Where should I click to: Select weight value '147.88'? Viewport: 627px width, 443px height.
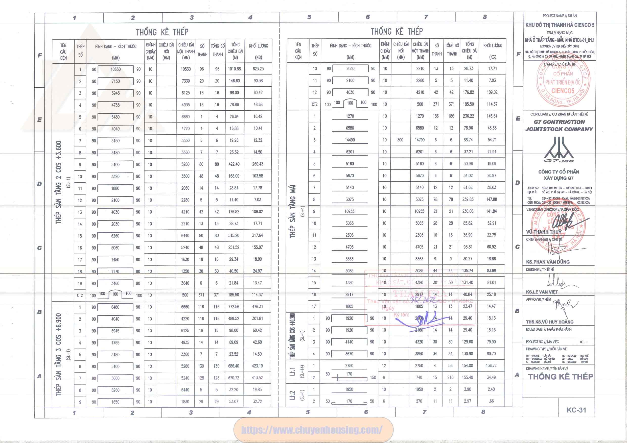492,199
